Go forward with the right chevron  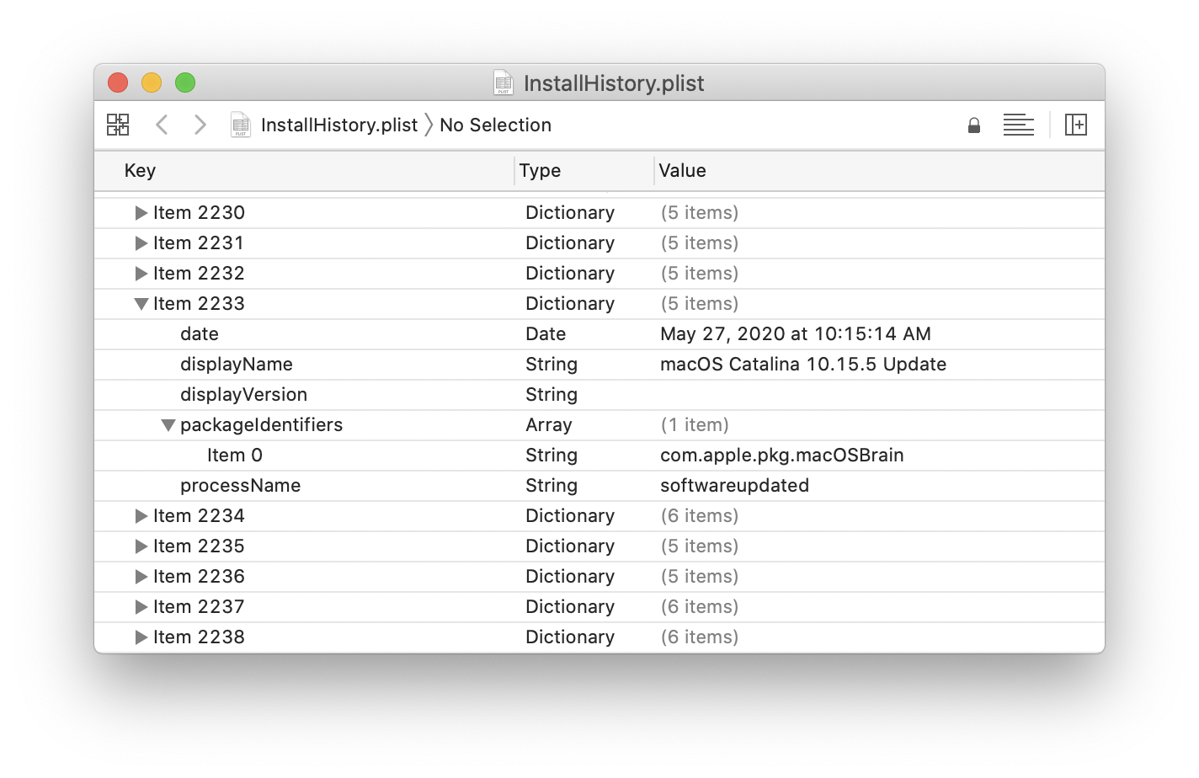click(x=200, y=125)
